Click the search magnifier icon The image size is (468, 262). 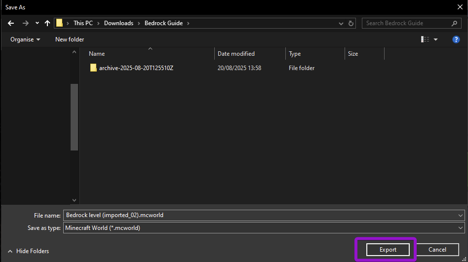click(x=454, y=23)
